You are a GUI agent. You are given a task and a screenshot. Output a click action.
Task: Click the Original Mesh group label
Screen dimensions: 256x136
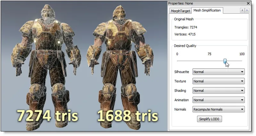point(184,19)
